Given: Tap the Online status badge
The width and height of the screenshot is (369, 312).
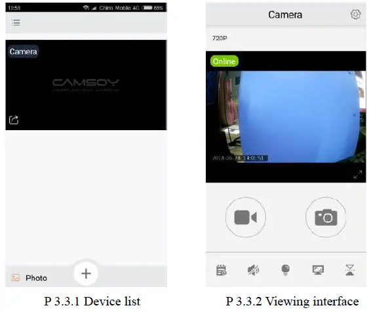Looking at the screenshot, I should tap(224, 61).
